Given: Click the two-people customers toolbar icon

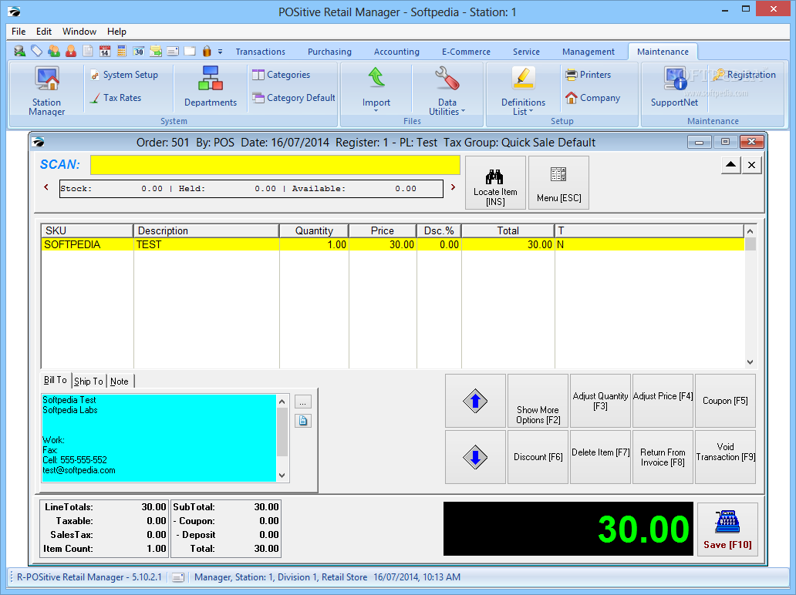Looking at the screenshot, I should (x=53, y=51).
